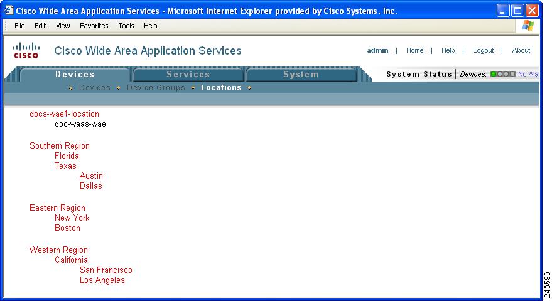Click the doc-waas-wae device entry
Screen dimensions: 552x301
tap(80, 124)
